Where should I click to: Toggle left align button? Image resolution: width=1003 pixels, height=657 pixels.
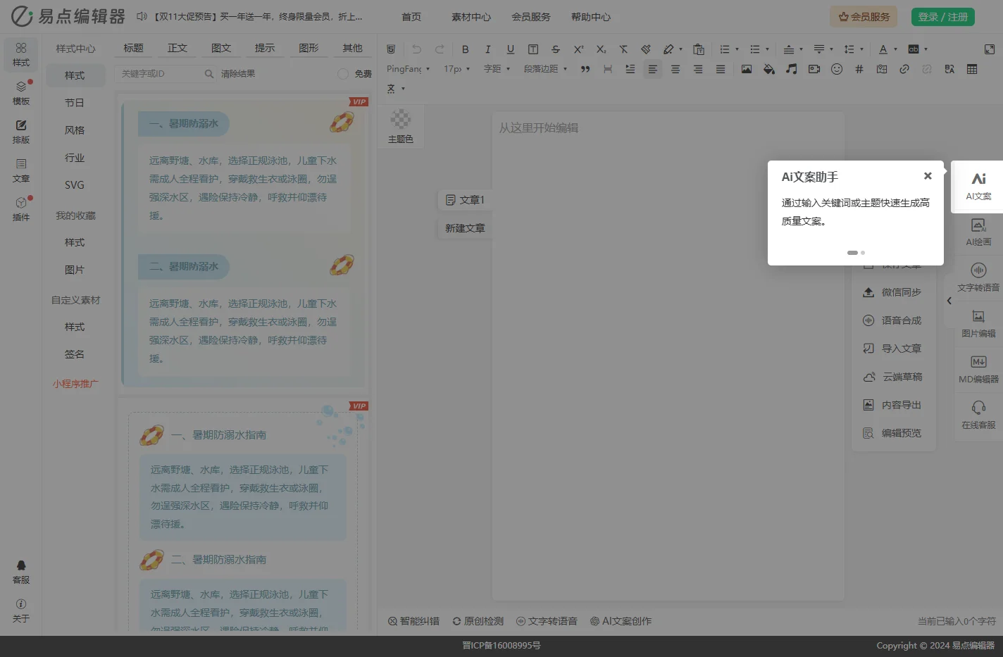pos(653,69)
